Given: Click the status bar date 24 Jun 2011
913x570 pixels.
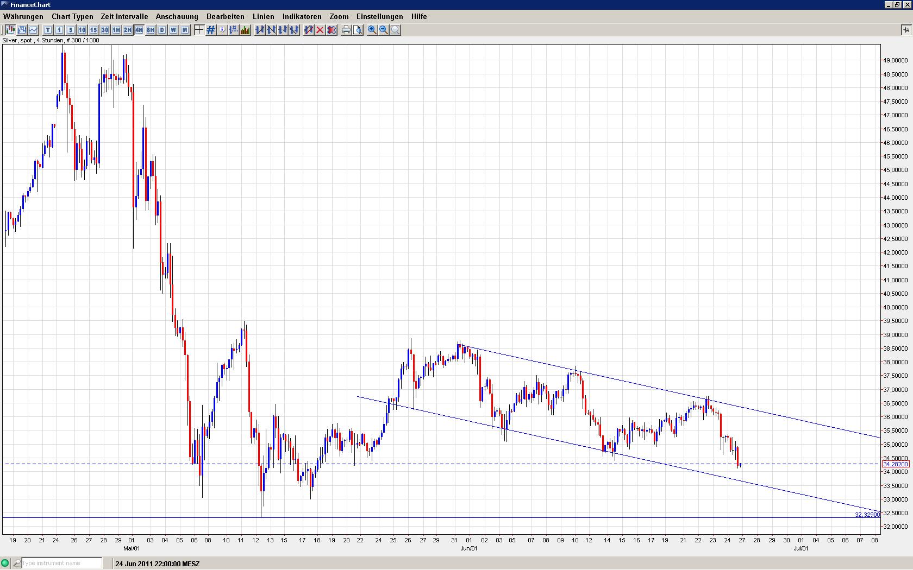Looking at the screenshot, I should (x=158, y=563).
